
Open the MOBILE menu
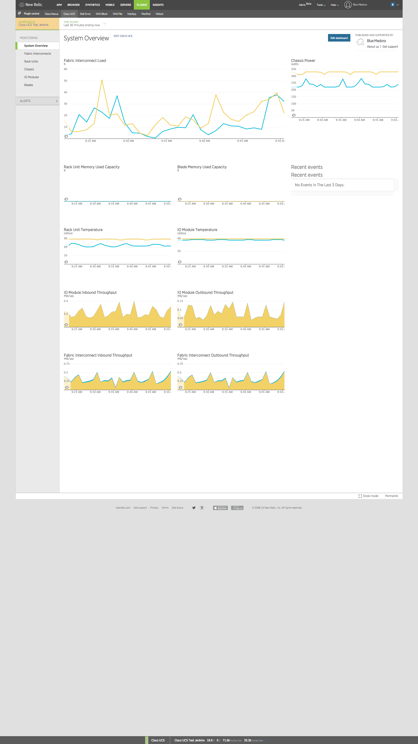(110, 5)
